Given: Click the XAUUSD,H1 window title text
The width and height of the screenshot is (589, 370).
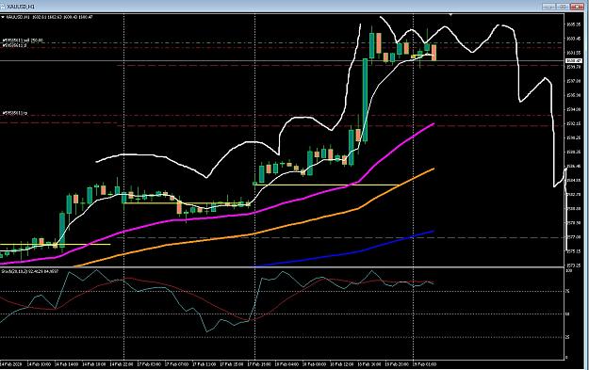Looking at the screenshot, I should click(x=21, y=7).
